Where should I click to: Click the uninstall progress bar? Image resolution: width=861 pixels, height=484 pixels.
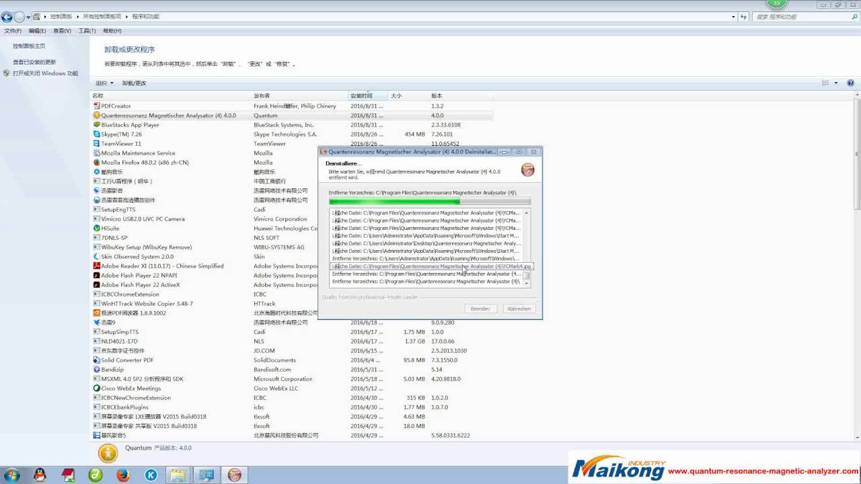pos(429,202)
